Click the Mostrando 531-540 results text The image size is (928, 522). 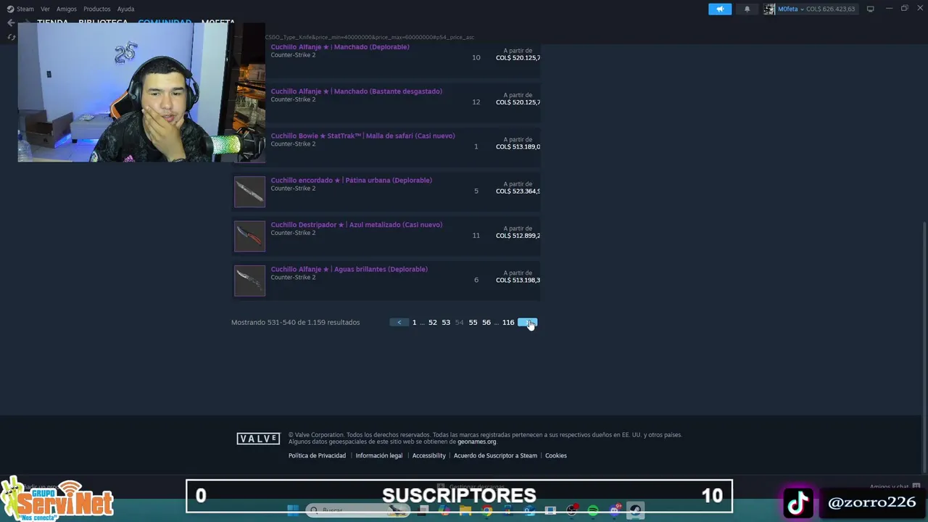click(295, 323)
